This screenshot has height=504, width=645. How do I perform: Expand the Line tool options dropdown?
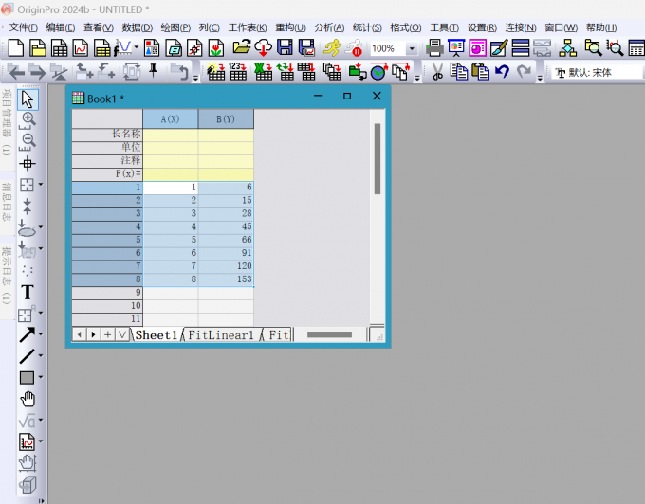[41, 355]
